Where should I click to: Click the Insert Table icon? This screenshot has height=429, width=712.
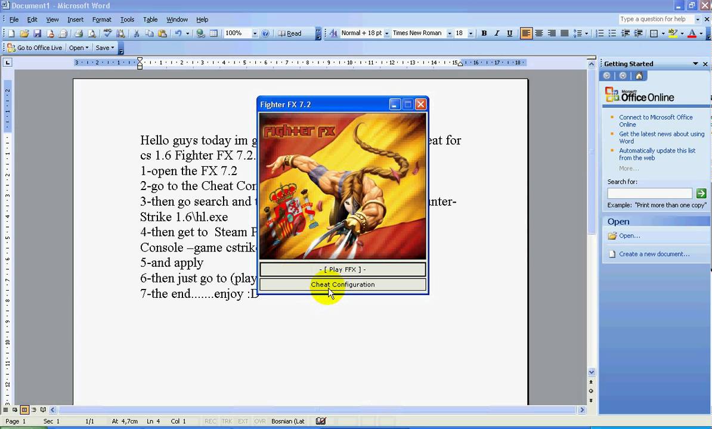[x=213, y=33]
